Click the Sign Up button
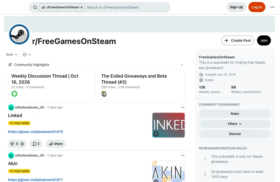Viewport: 280px width, 182px height. 236,7
